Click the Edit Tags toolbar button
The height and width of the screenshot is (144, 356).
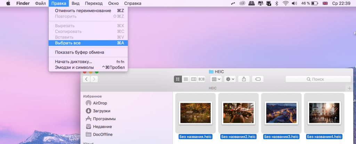[x=258, y=79]
